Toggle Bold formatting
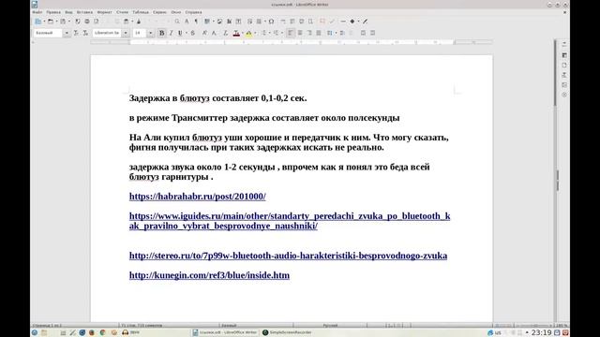The width and height of the screenshot is (600, 337). [162, 33]
